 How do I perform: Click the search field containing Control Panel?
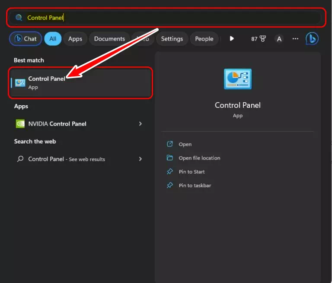coord(166,18)
